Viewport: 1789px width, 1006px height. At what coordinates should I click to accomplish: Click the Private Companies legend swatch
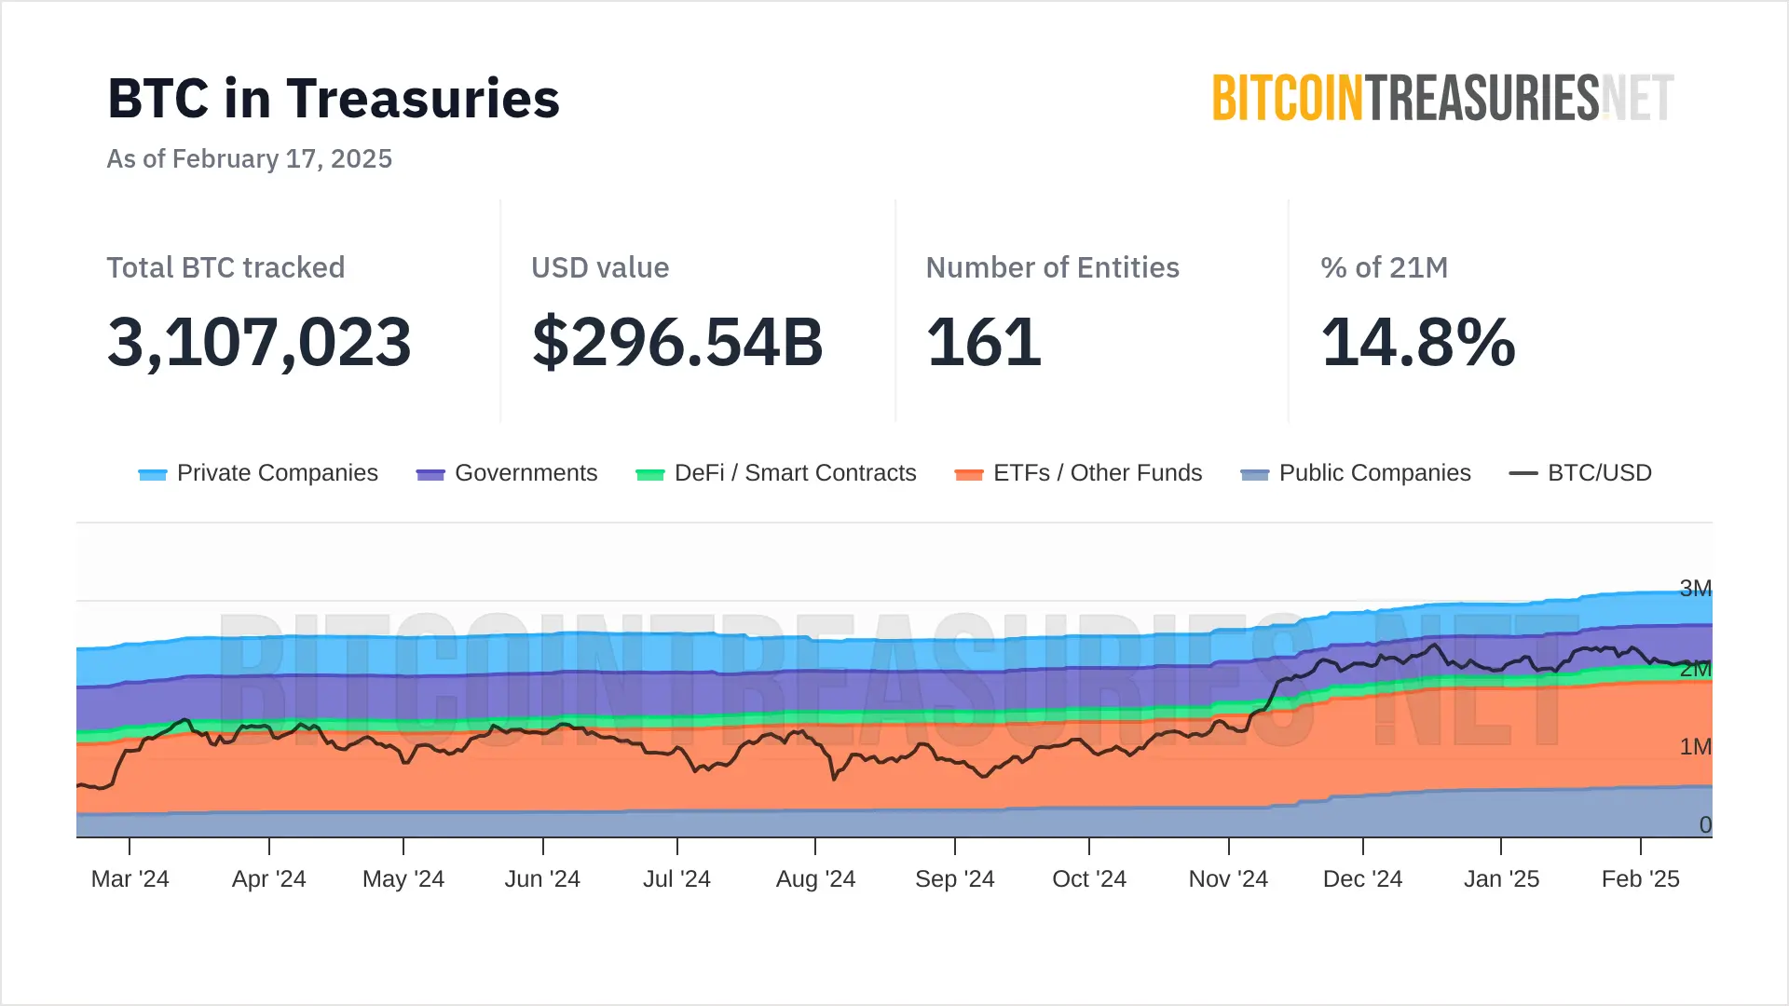153,474
